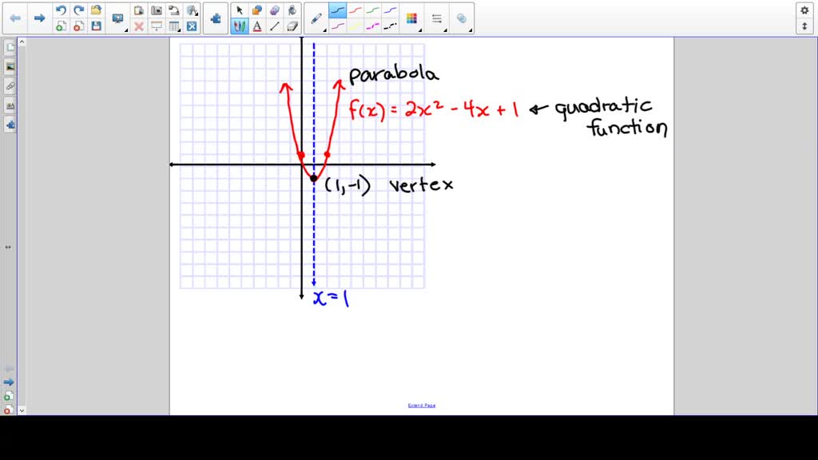Viewport: 818px width, 460px height.
Task: Collapse the sidebar with the double arrow
Action: tap(8, 247)
